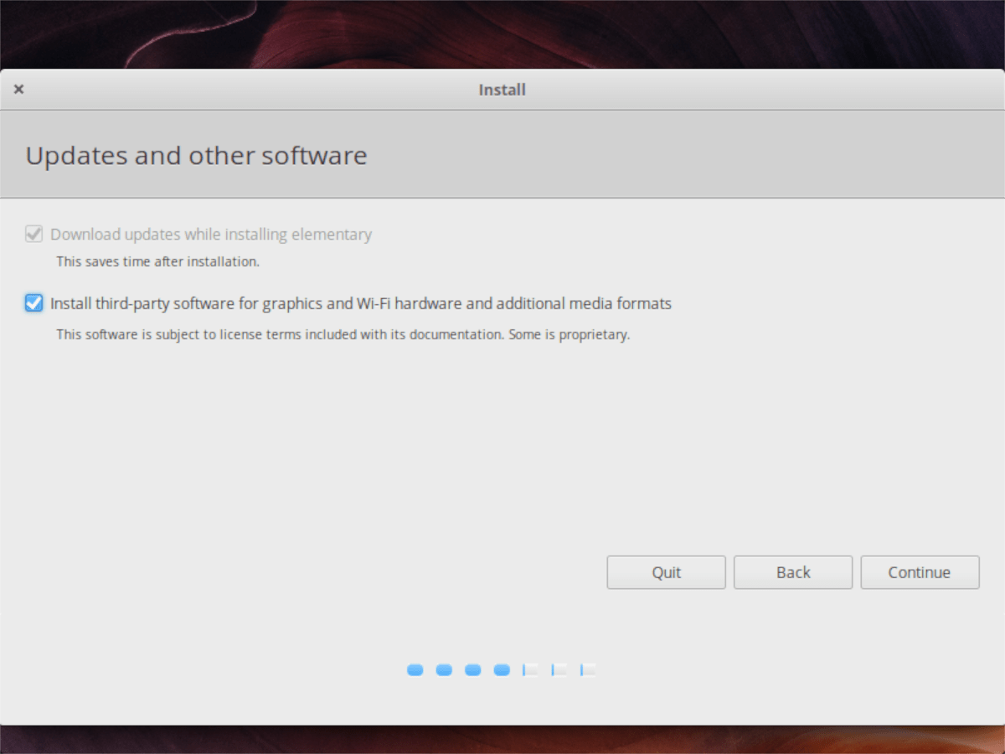The height and width of the screenshot is (754, 1005).
Task: Click the last progress step indicator
Action: 588,670
